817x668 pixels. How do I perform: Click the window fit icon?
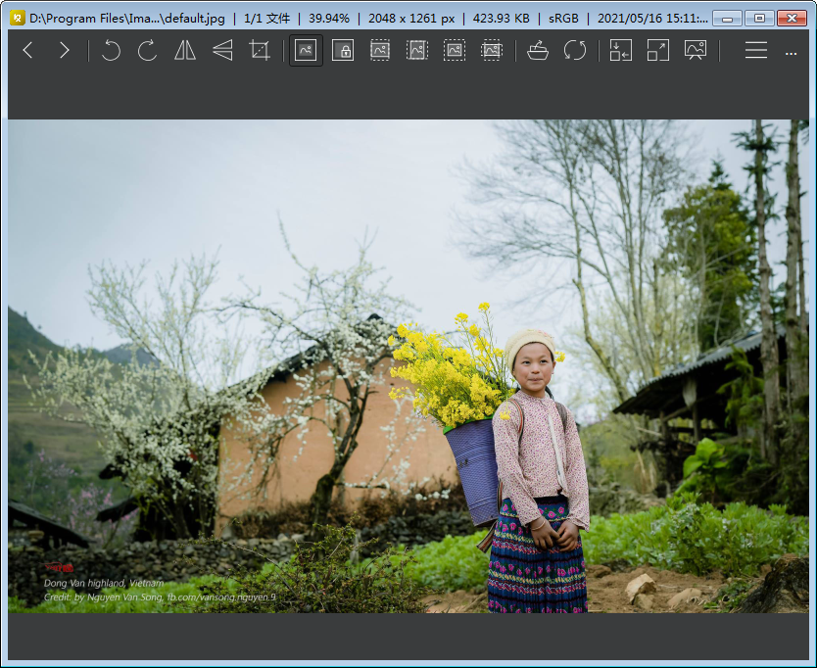620,51
